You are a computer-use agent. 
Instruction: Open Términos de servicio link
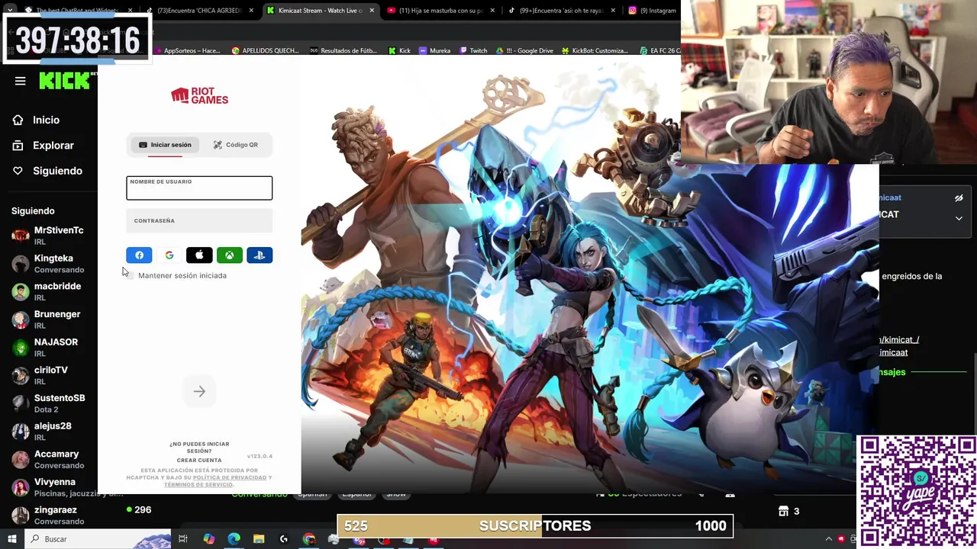click(198, 485)
